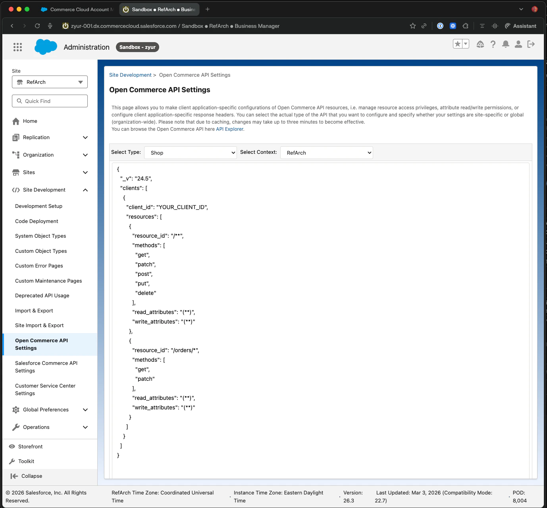Open Site Import & Export item
Viewport: 547px width, 508px height.
(39, 326)
